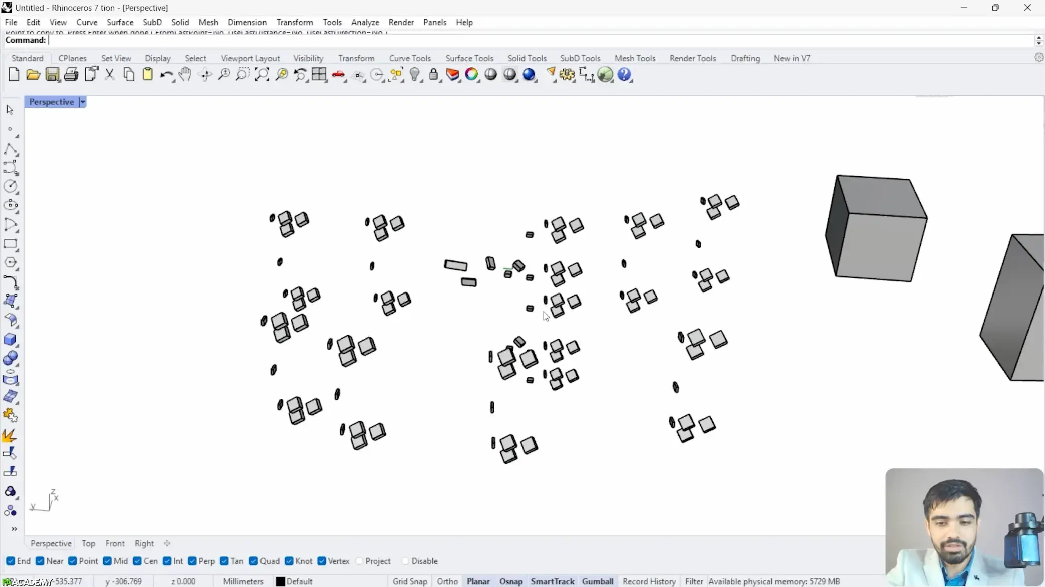Open the Default layer dropdown in status bar
Screen dimensions: 1045x587
pos(300,581)
